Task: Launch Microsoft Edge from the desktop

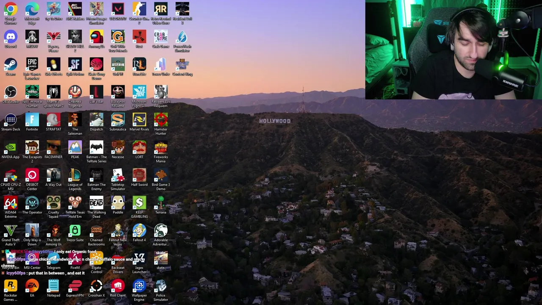Action: click(x=32, y=9)
